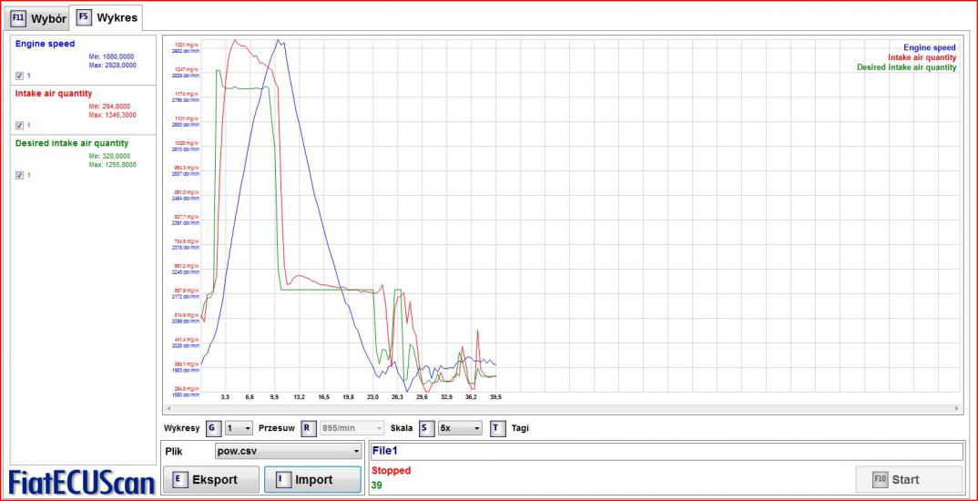Switch to the Wybór tab
Viewport: 978px width, 501px height.
(x=38, y=18)
